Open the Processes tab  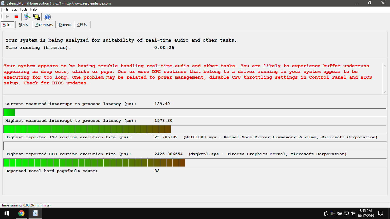(44, 25)
